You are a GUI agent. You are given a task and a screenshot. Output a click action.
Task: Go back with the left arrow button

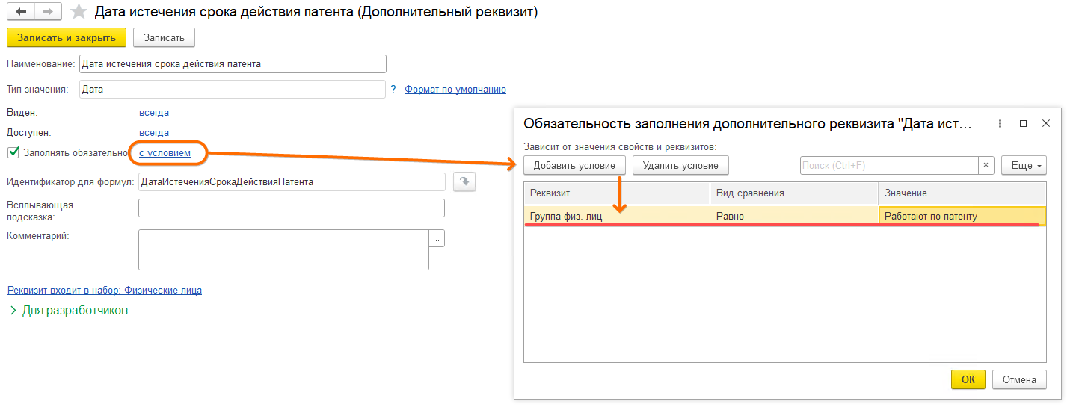(x=21, y=12)
